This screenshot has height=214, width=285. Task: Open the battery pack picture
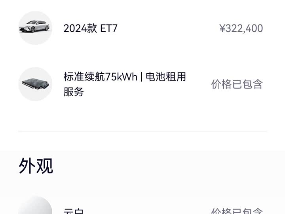click(x=35, y=84)
